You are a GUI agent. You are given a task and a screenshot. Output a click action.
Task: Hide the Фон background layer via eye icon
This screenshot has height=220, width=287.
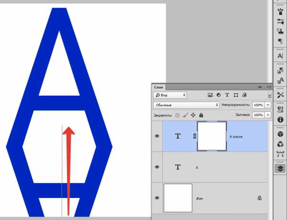[x=157, y=198]
